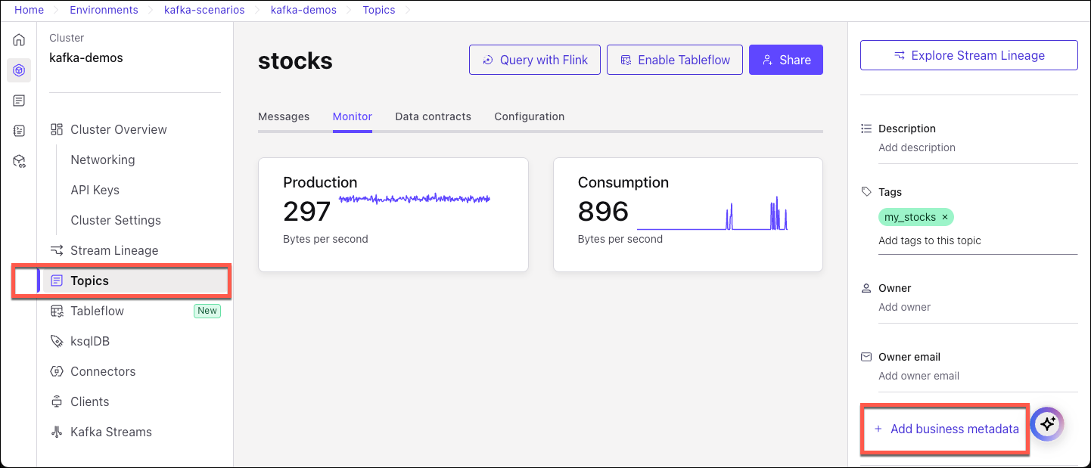Viewport: 1091px width, 468px height.
Task: Open Explore Stream Lineage
Action: pos(968,54)
